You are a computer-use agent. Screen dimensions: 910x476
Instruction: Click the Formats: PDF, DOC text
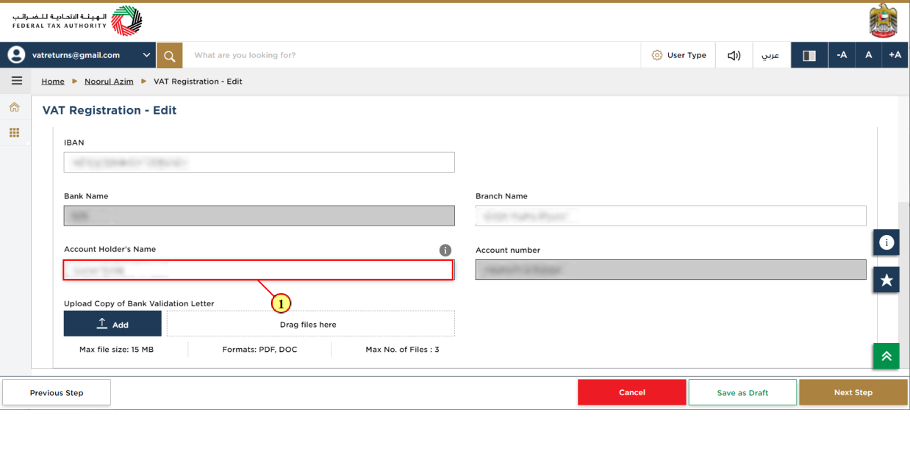[259, 350]
